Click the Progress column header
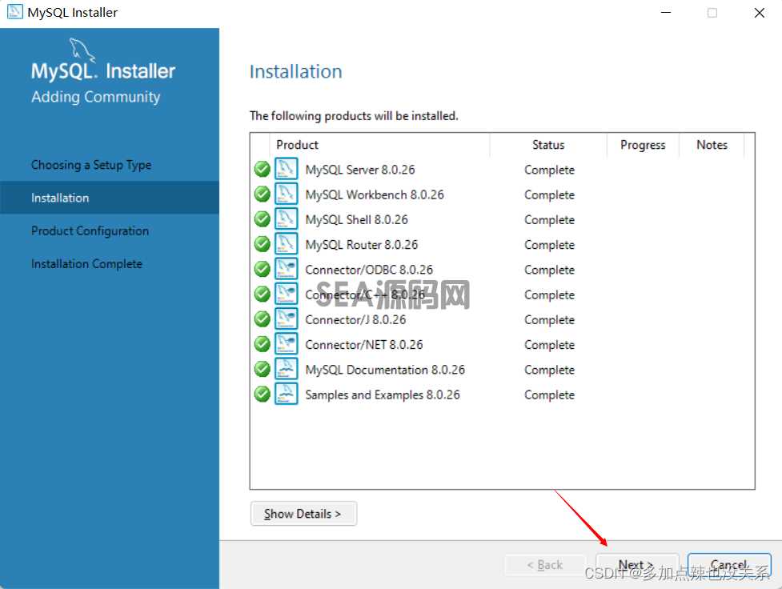This screenshot has height=589, width=782. pos(643,145)
